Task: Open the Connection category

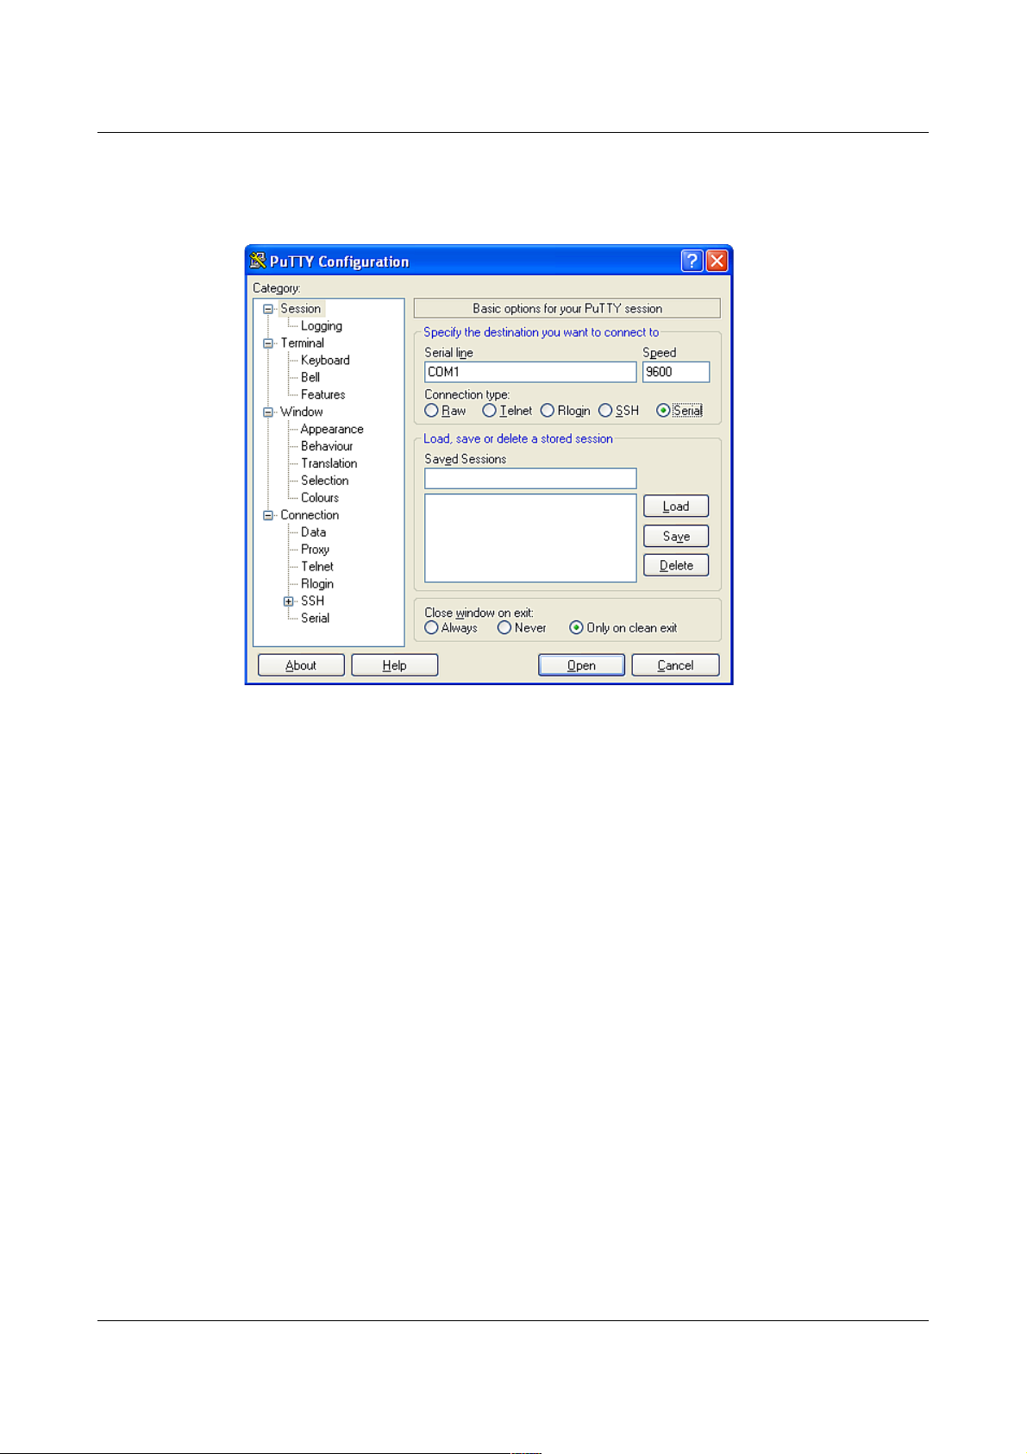Action: point(310,515)
